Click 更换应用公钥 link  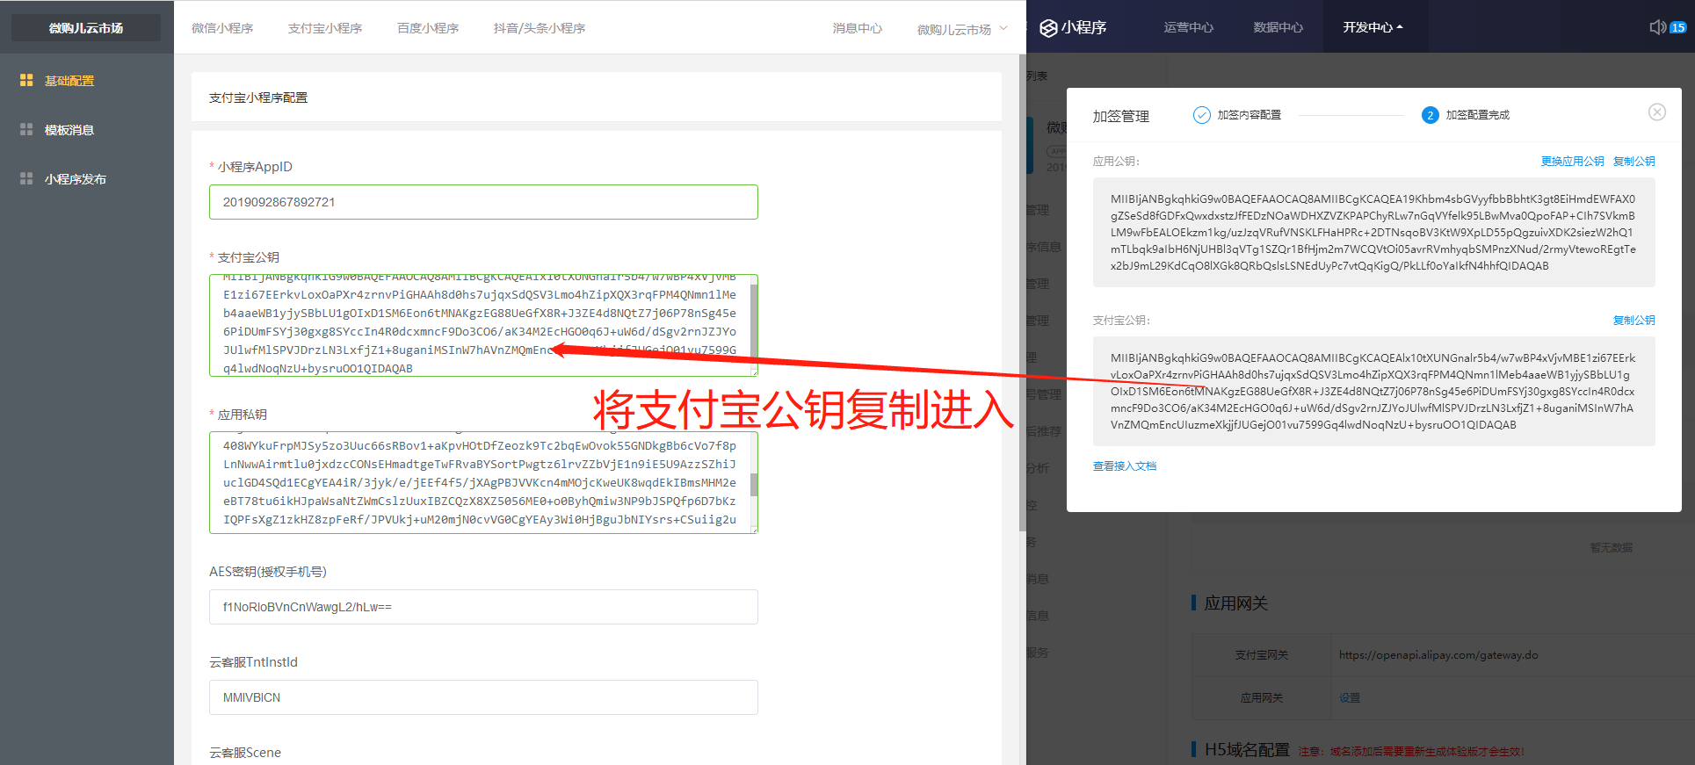coord(1572,162)
